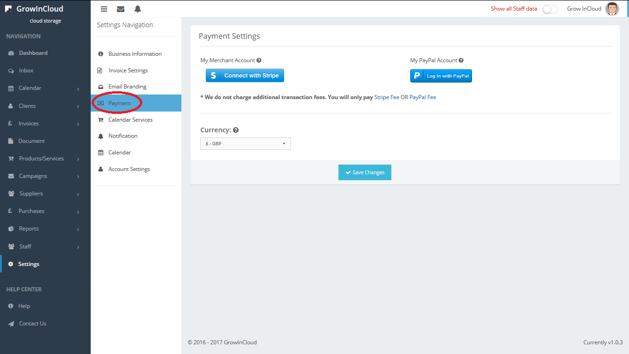Click help icon beside My Merchant Account
Screen dimensions: 629x354
pyautogui.click(x=259, y=60)
